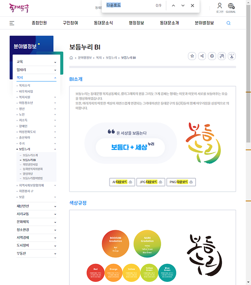Open the 보듬누리소개 sidebar link

(x=30, y=155)
